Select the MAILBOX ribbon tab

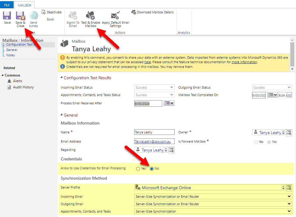tap(24, 4)
